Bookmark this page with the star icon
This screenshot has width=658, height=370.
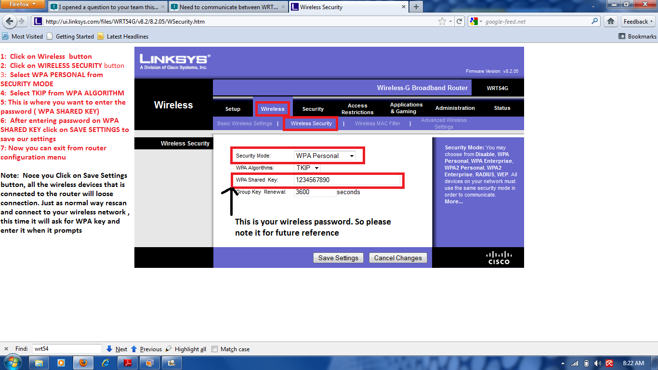[442, 21]
